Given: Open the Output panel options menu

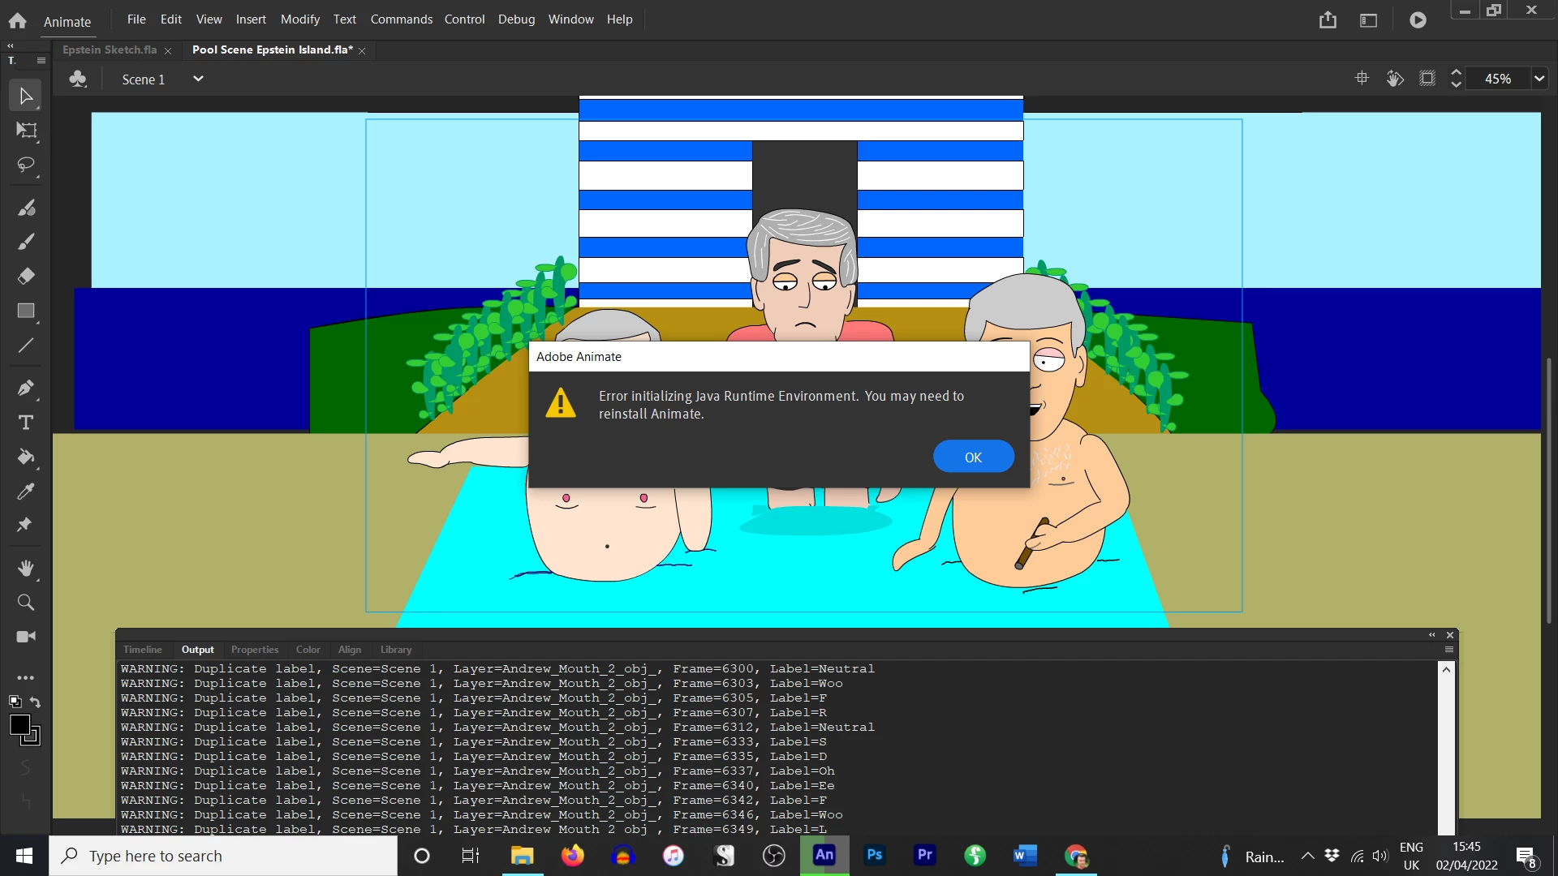Looking at the screenshot, I should tap(1449, 650).
